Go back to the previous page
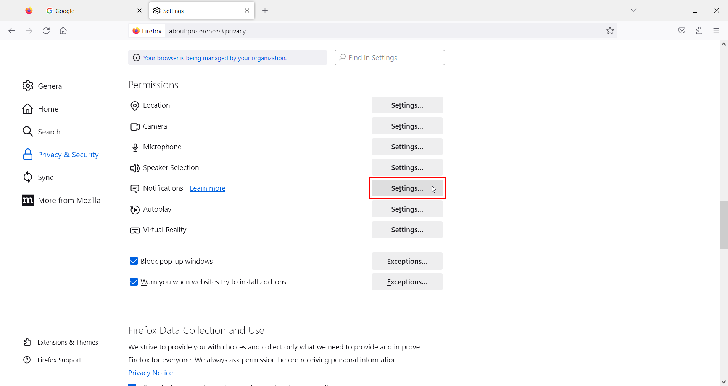 coord(12,31)
